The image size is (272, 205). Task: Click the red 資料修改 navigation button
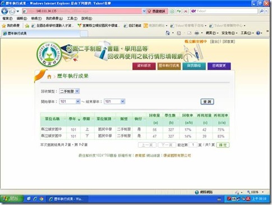pyautogui.click(x=144, y=66)
